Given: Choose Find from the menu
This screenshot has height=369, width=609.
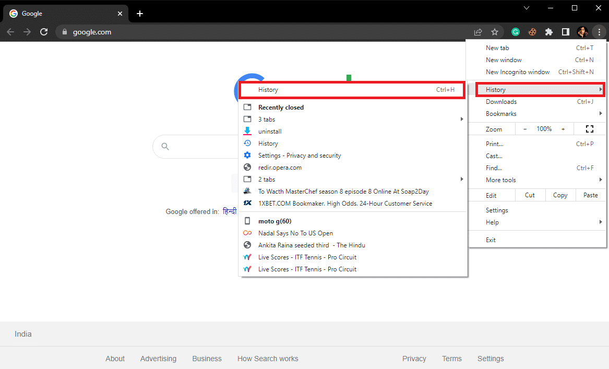Looking at the screenshot, I should pos(537,168).
